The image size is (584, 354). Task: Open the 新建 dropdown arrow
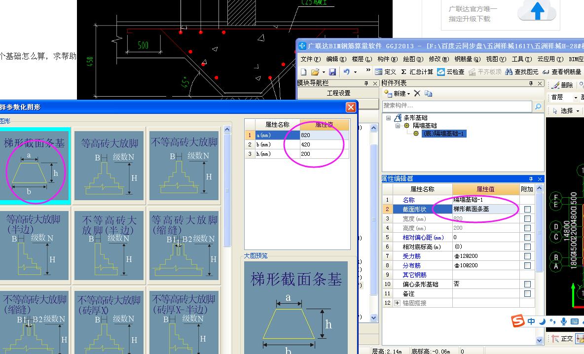point(408,94)
